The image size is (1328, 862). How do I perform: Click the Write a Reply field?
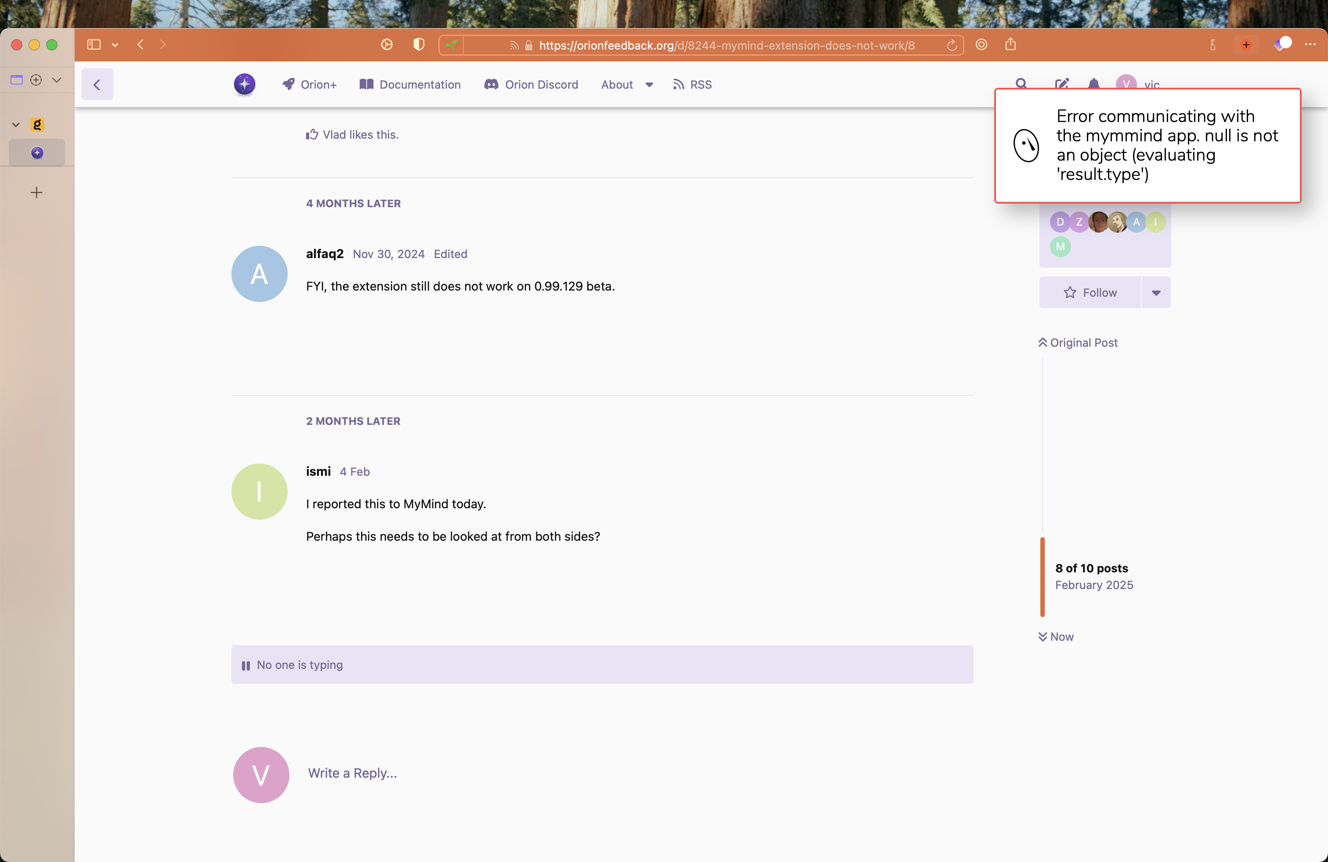[353, 773]
